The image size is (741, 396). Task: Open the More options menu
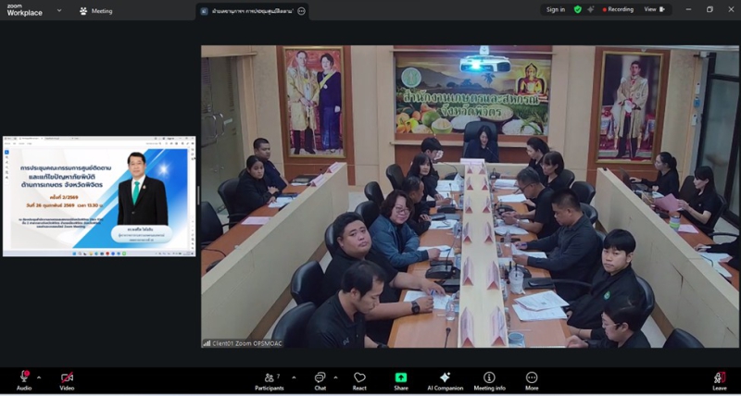[x=532, y=379]
